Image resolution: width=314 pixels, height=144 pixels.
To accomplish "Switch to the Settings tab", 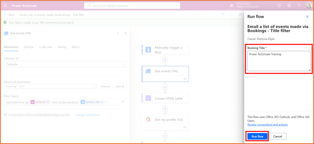I will [29, 47].
